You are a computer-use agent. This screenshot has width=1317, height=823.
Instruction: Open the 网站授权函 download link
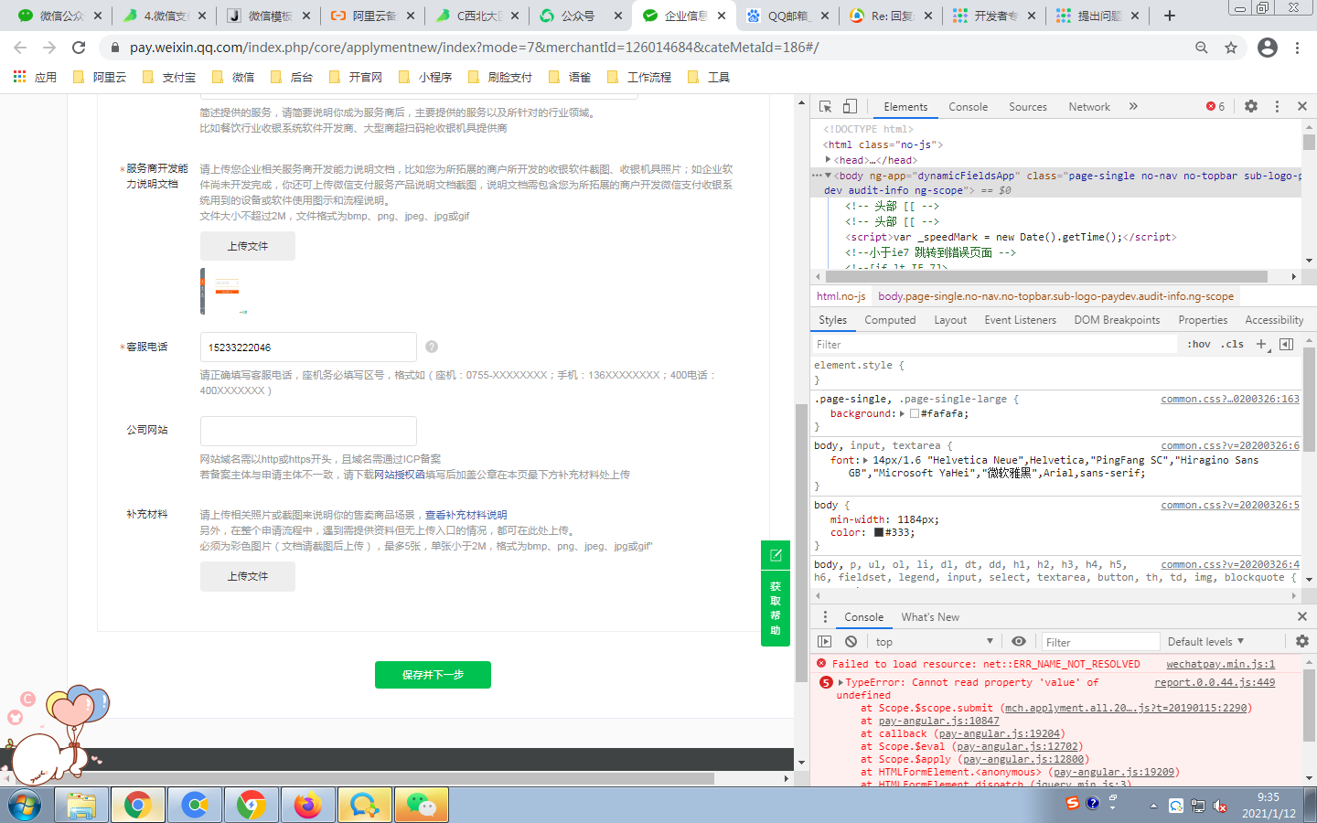point(400,475)
